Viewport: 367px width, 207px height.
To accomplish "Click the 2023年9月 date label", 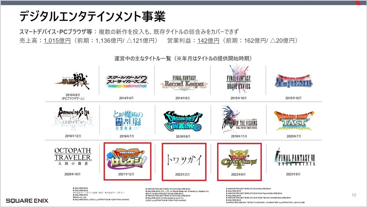I will click(x=293, y=174).
